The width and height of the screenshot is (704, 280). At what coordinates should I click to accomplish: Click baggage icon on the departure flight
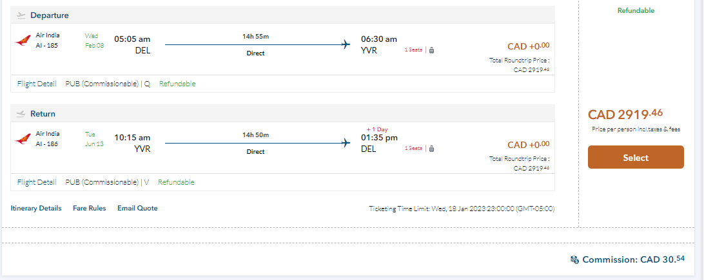431,50
